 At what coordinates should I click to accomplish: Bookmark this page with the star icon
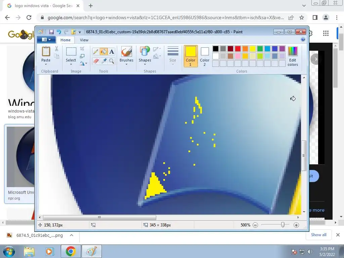point(302,17)
